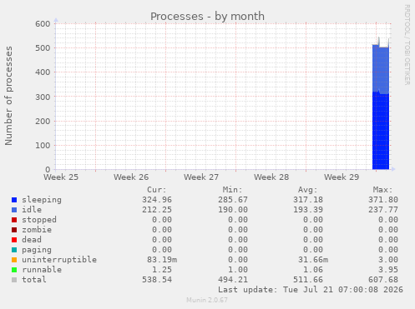415x309 pixels.
Task: Select the 'sleeping' legend label
Action: [42, 200]
